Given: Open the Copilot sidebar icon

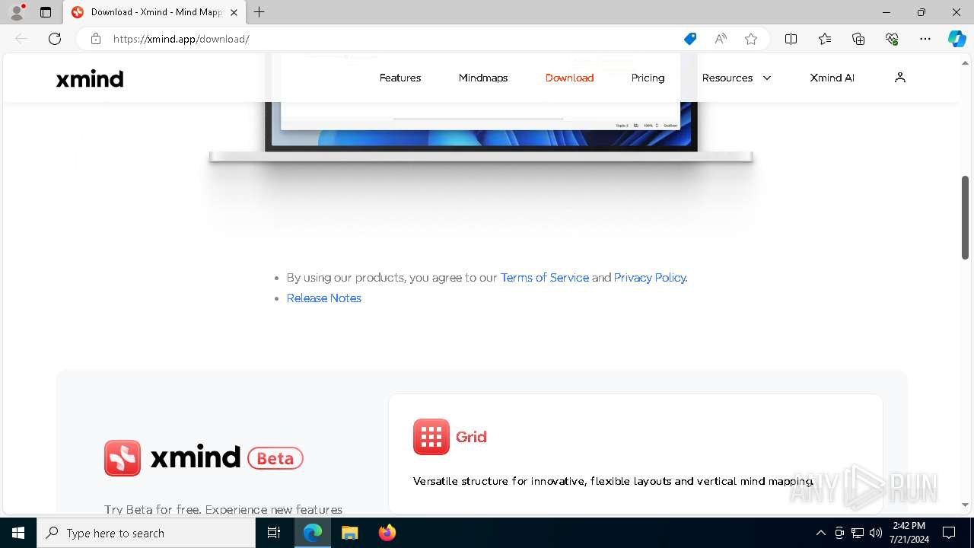Looking at the screenshot, I should tap(956, 39).
